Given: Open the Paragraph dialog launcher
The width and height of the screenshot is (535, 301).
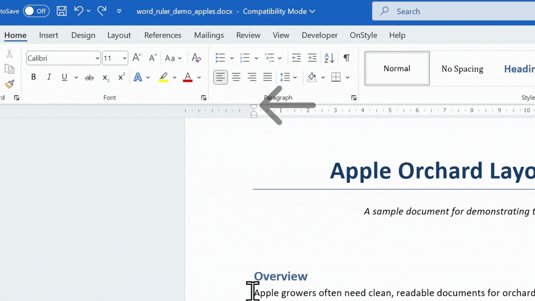Looking at the screenshot, I should tap(354, 98).
